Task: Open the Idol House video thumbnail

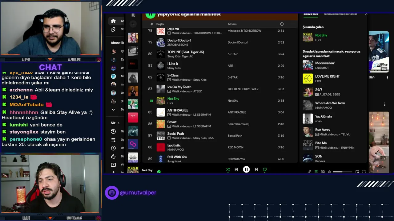Action: click(379, 52)
